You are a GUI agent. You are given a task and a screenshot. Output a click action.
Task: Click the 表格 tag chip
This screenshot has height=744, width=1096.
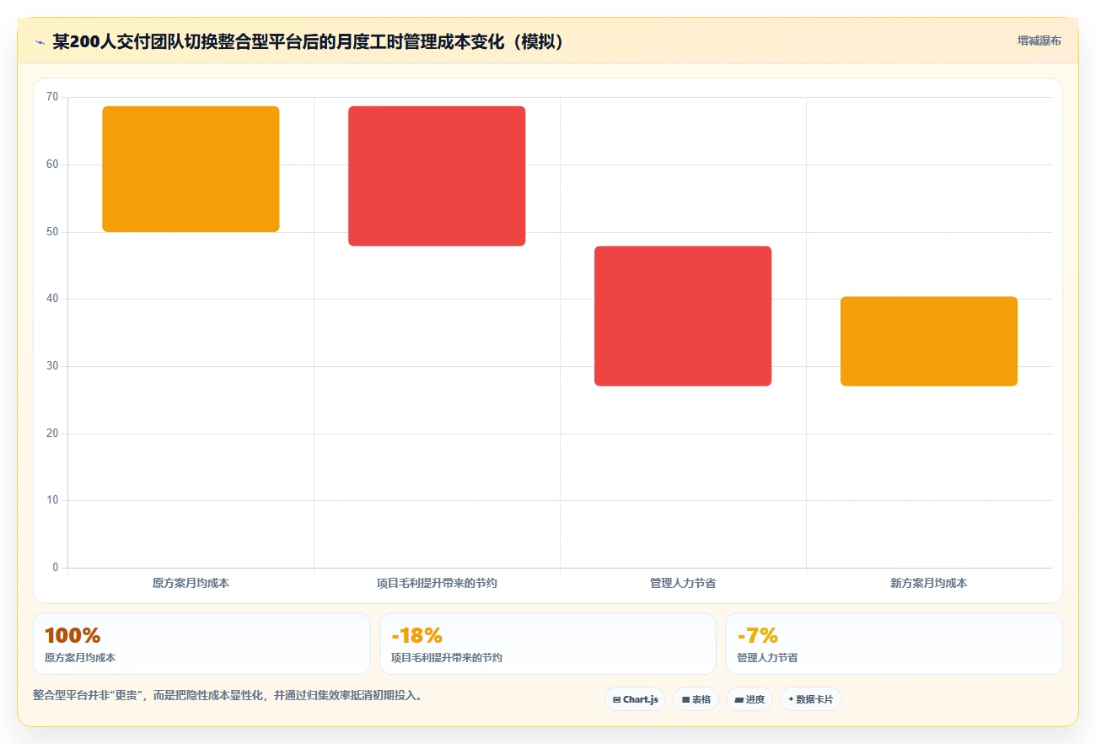coord(696,699)
